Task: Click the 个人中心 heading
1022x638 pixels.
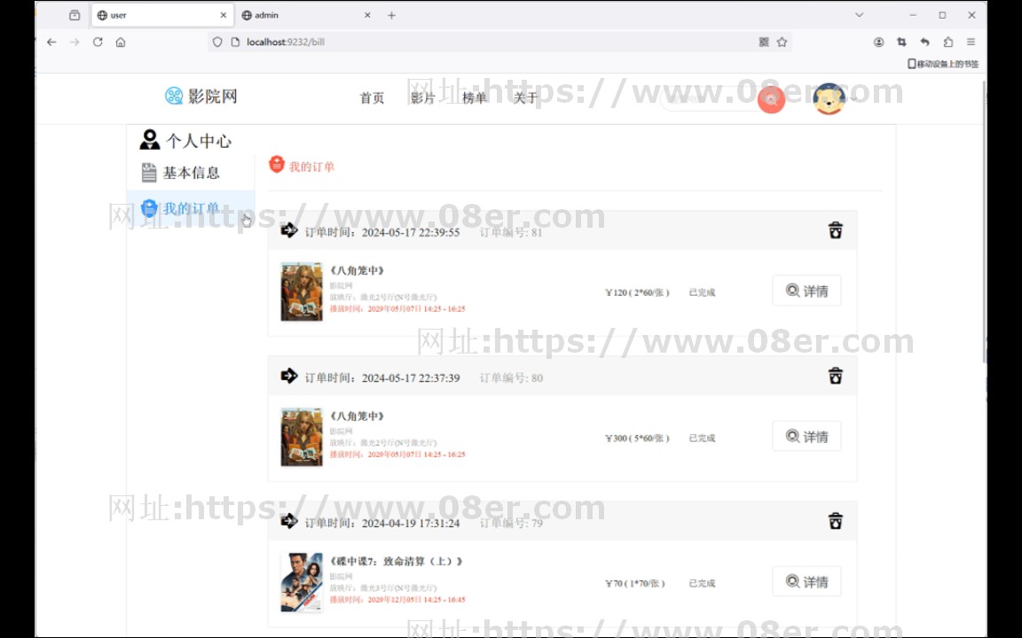Action: (185, 141)
